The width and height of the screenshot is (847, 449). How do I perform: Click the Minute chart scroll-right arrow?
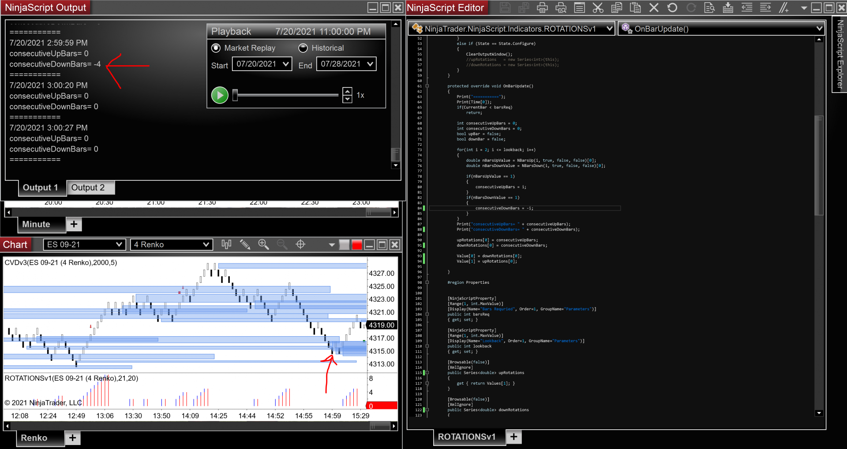pos(395,212)
